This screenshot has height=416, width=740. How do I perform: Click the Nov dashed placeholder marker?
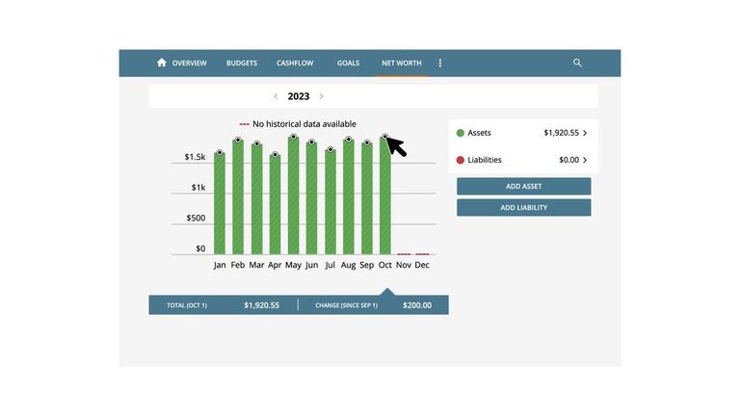point(404,254)
